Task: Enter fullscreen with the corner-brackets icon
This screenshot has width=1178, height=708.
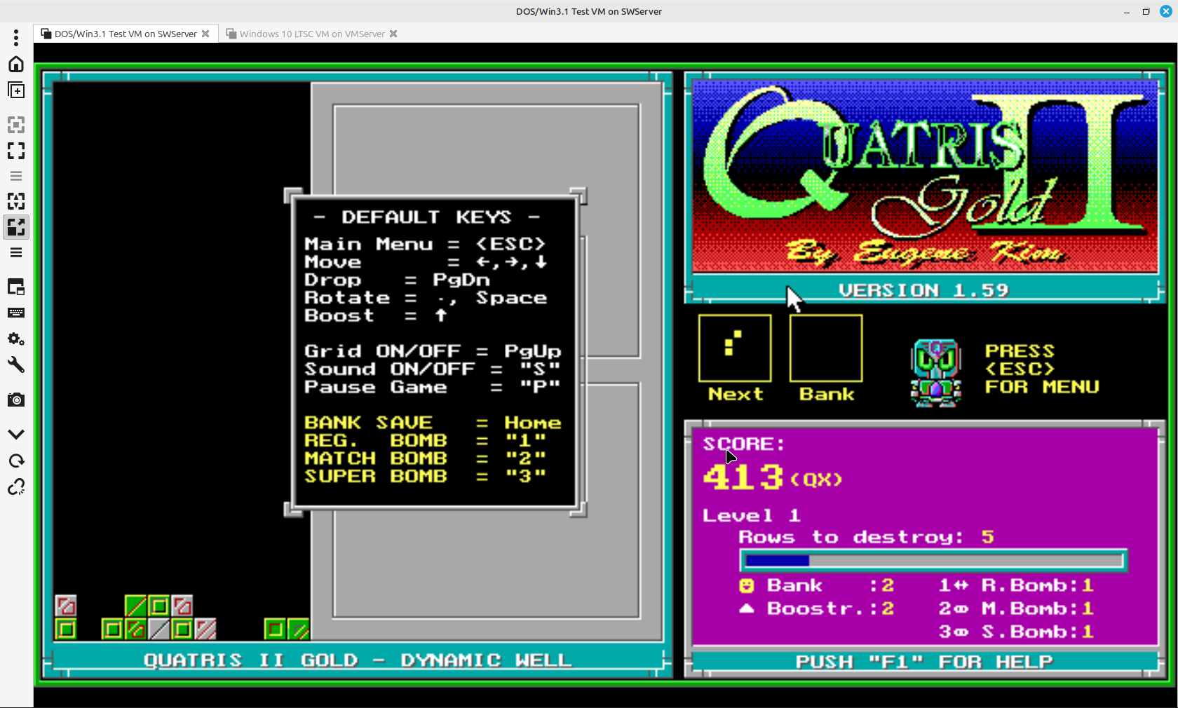Action: coord(16,151)
